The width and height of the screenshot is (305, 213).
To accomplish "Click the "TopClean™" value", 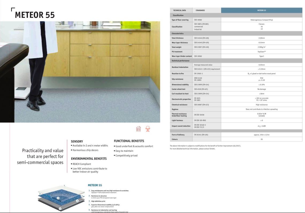I will pyautogui.click(x=262, y=52).
